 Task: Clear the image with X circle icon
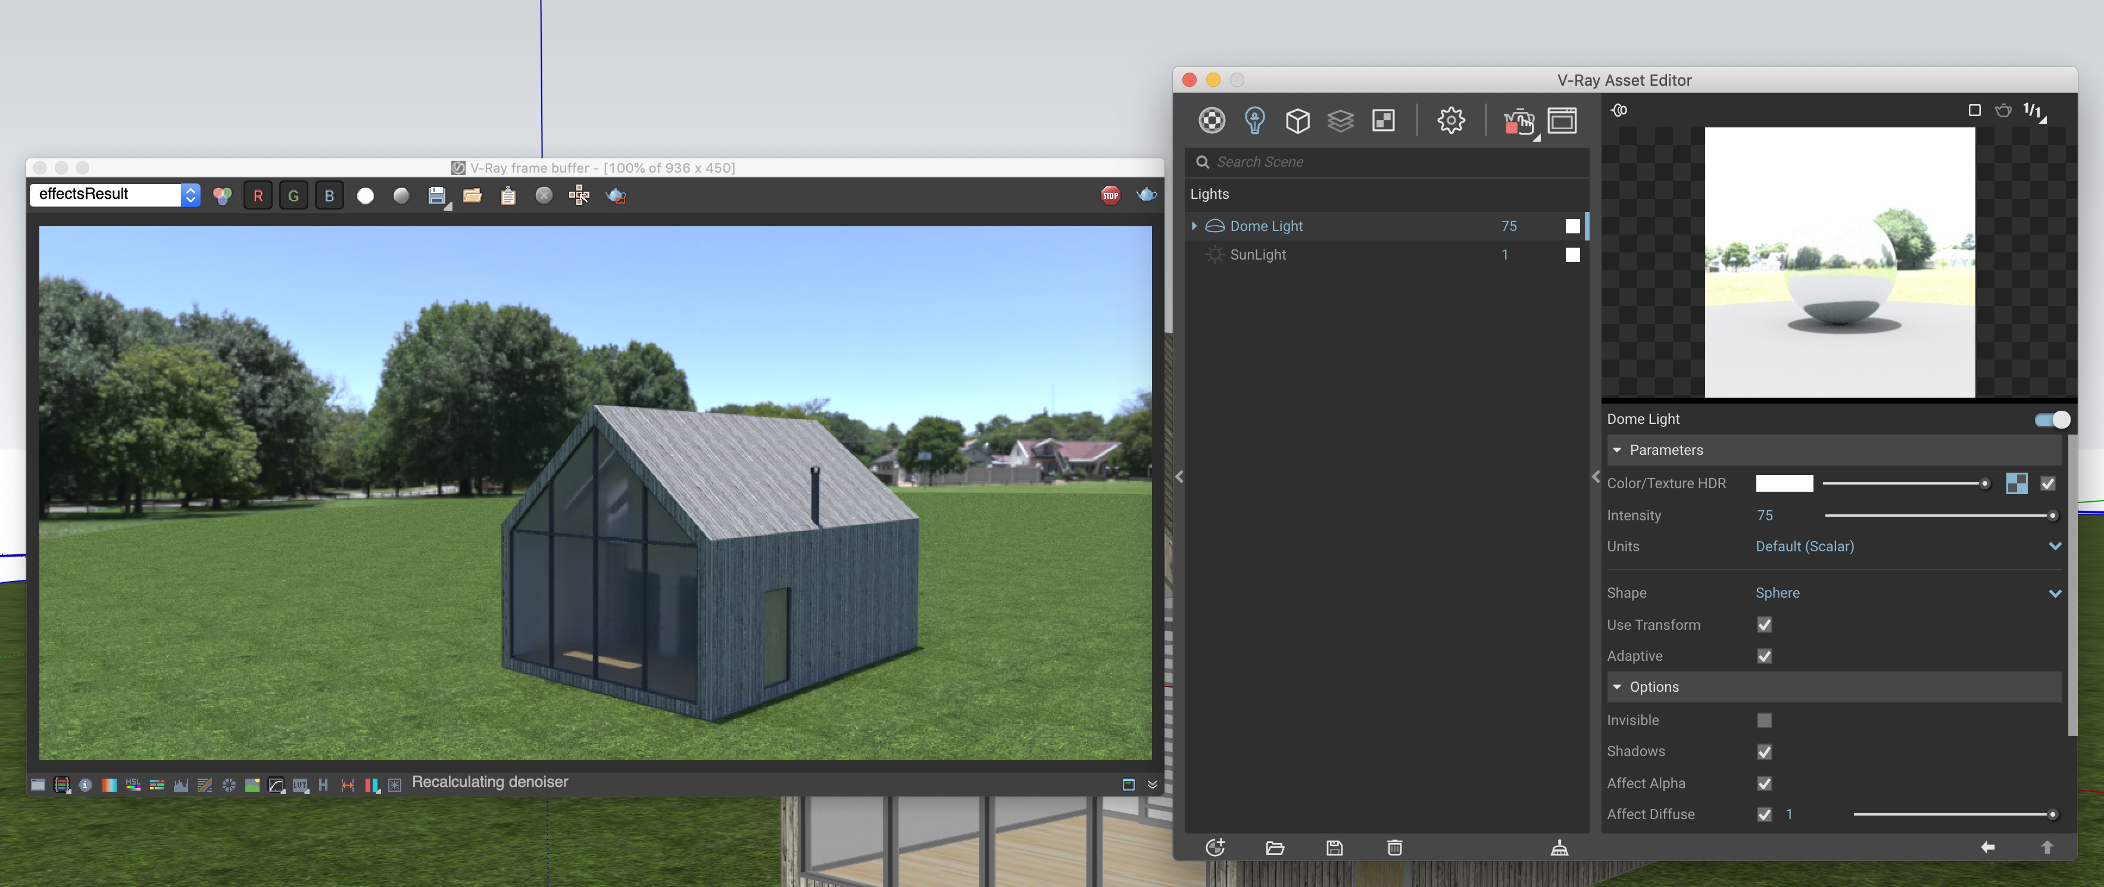click(x=544, y=195)
